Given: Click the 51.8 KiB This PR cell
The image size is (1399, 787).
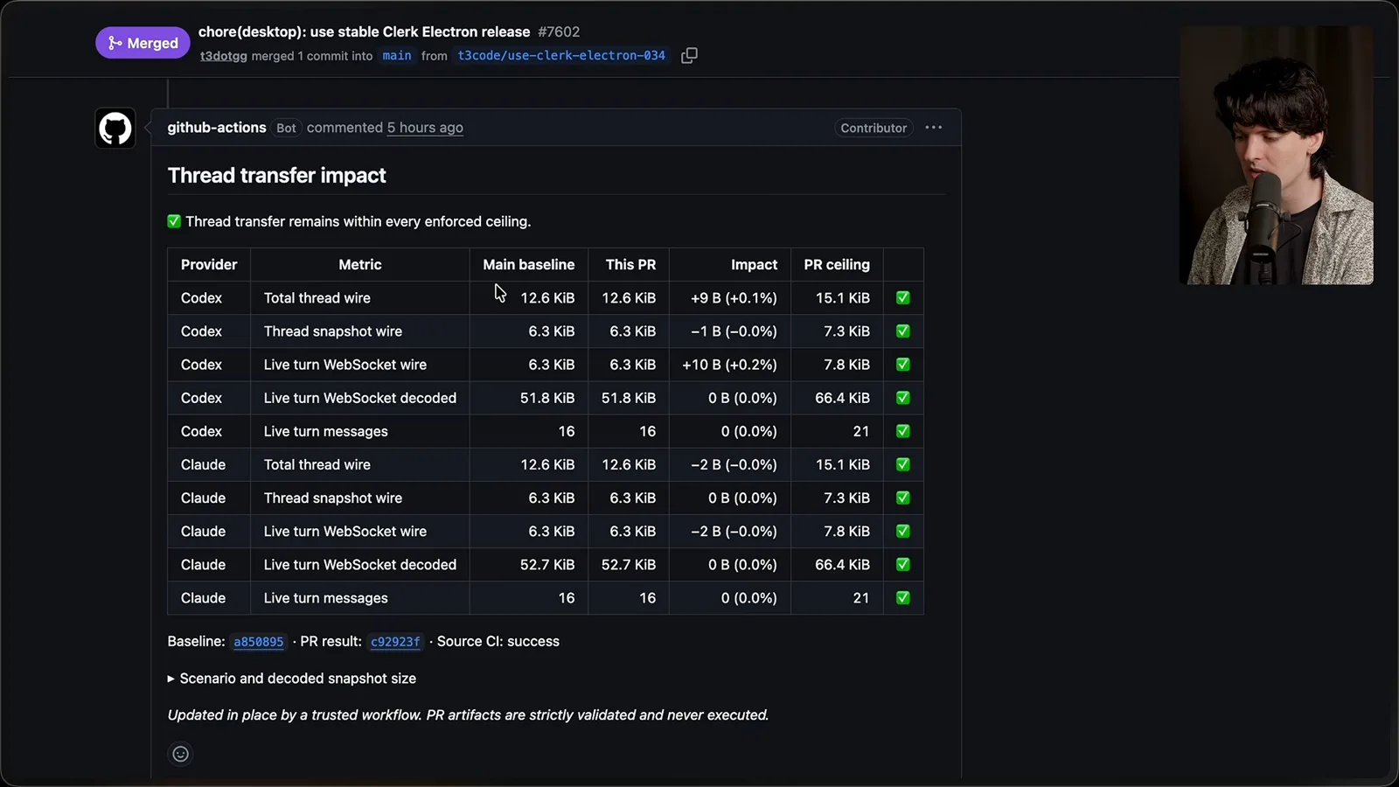Looking at the screenshot, I should tap(629, 398).
